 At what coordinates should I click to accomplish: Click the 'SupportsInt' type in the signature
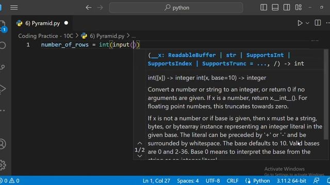coord(265,55)
